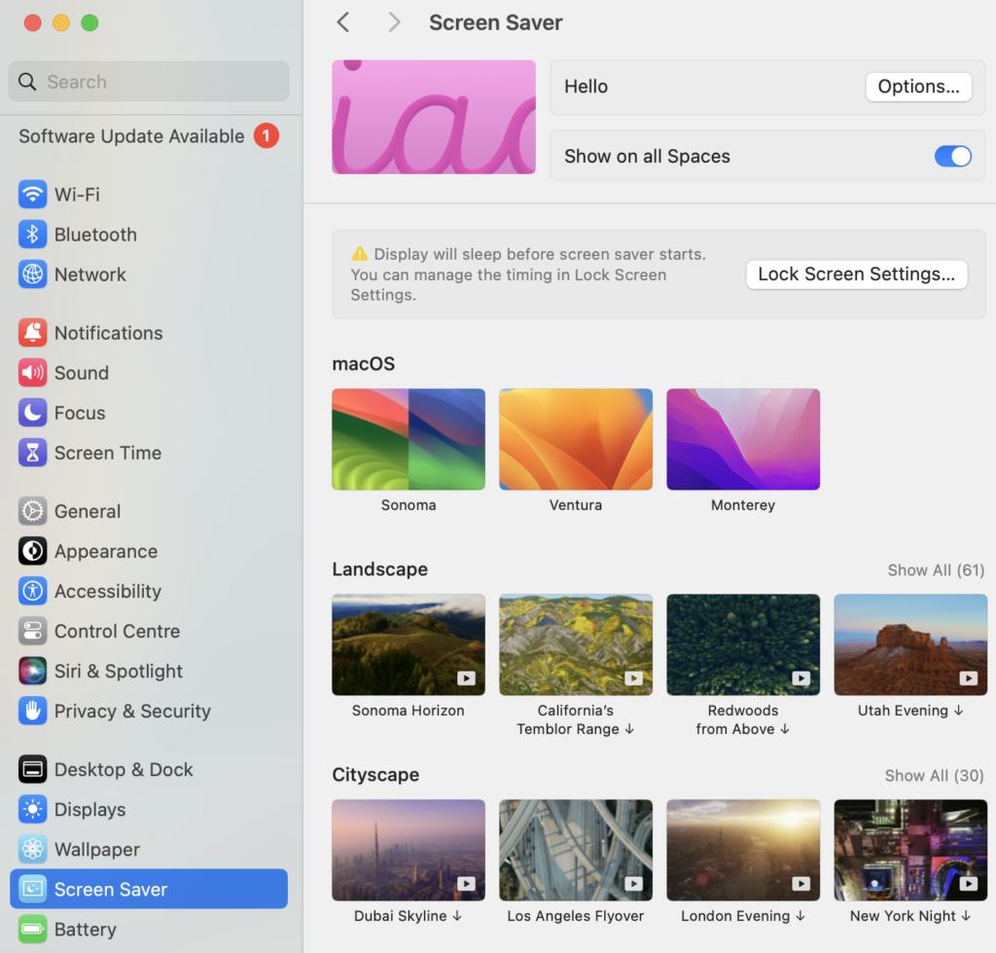Play the Sonoma Horizon preview
This screenshot has height=953, width=996.
[467, 679]
